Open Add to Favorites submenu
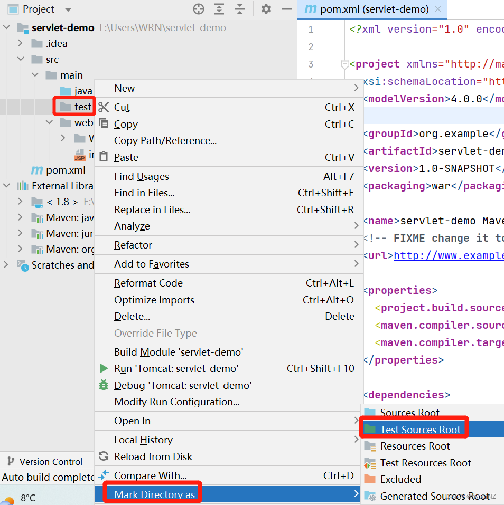 [229, 264]
